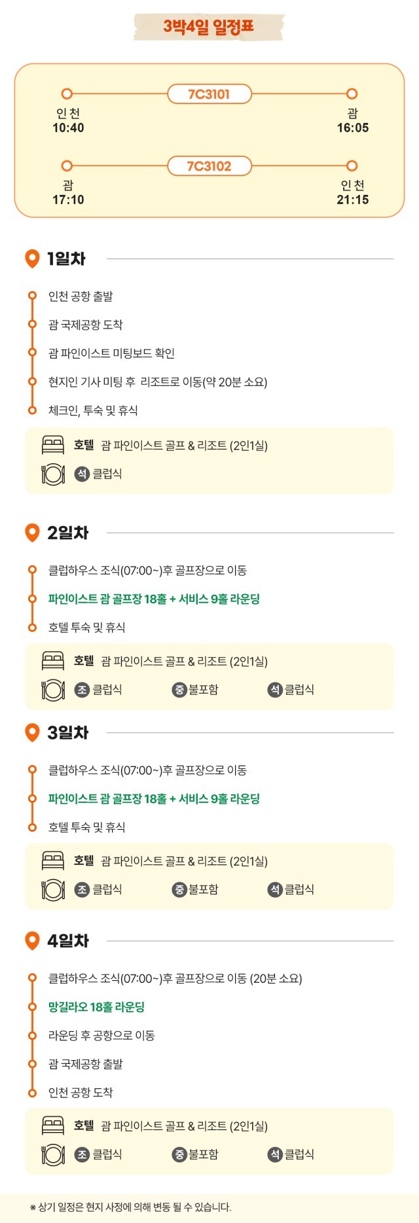
Task: Click Guam 16:05 arrival point circle
Action: click(352, 94)
